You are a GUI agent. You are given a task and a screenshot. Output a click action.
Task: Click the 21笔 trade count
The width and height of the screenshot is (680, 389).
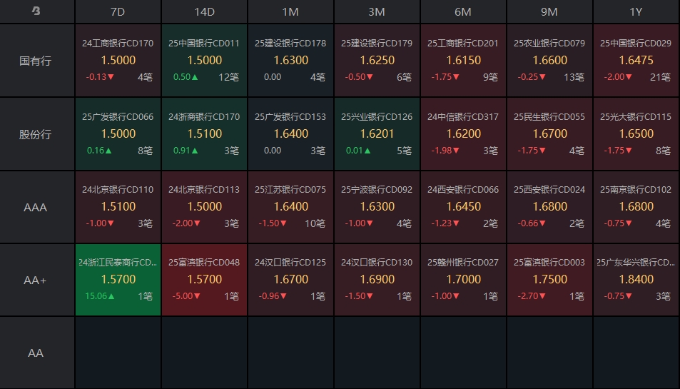click(x=660, y=77)
